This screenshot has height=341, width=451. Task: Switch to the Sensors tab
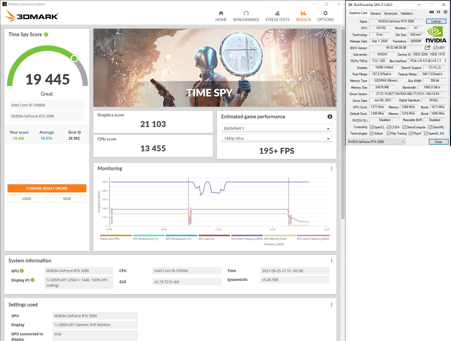point(375,13)
